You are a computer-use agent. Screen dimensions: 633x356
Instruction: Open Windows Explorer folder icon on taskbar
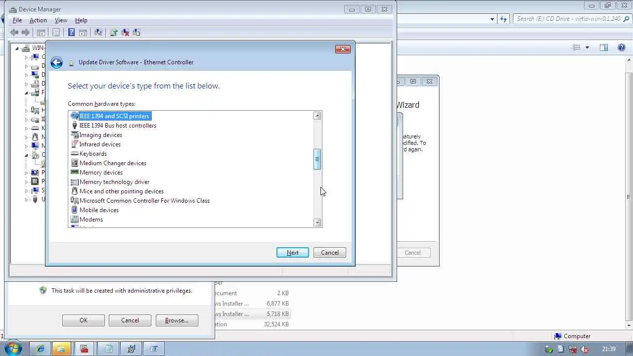62,349
